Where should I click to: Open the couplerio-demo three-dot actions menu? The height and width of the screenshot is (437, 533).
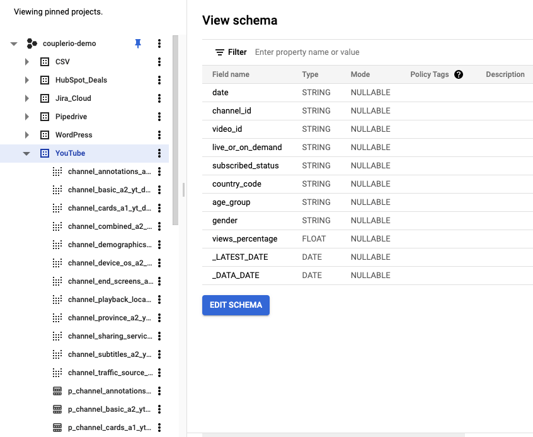tap(159, 44)
